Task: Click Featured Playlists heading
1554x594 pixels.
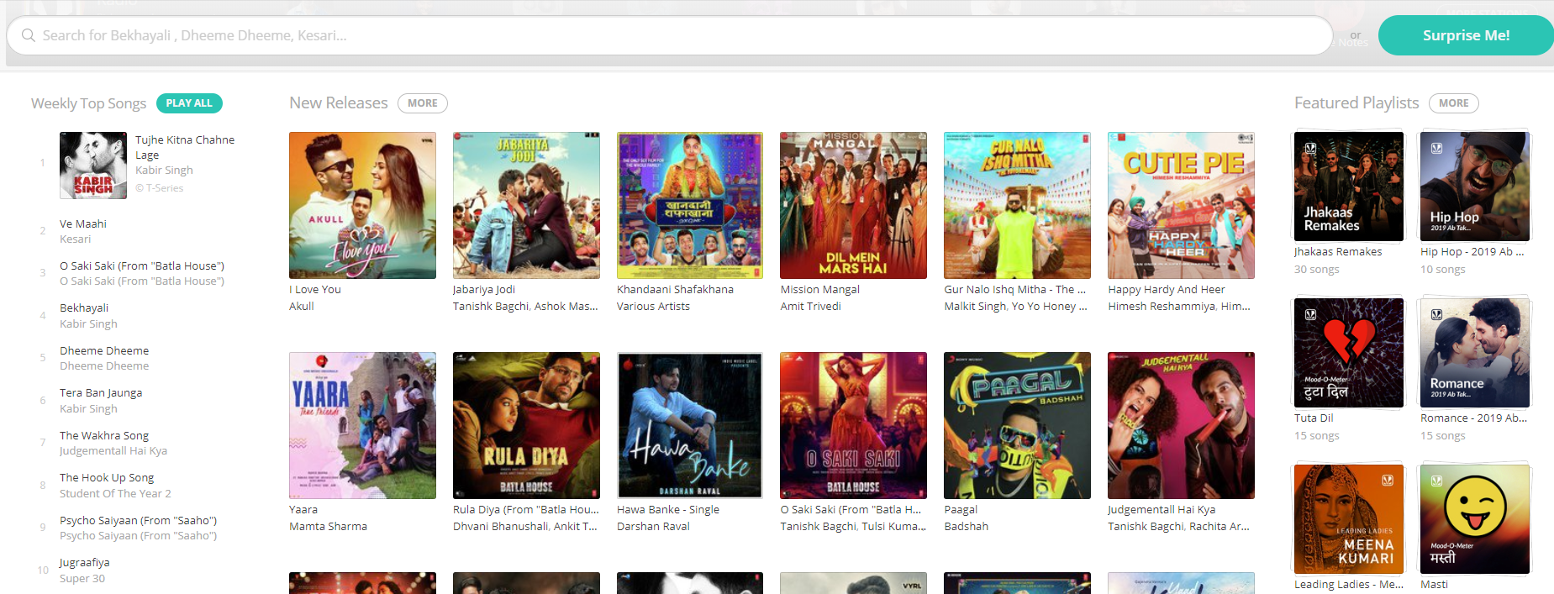Action: pos(1356,103)
